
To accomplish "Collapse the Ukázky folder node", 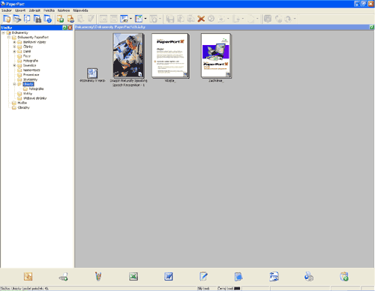I will (14, 84).
